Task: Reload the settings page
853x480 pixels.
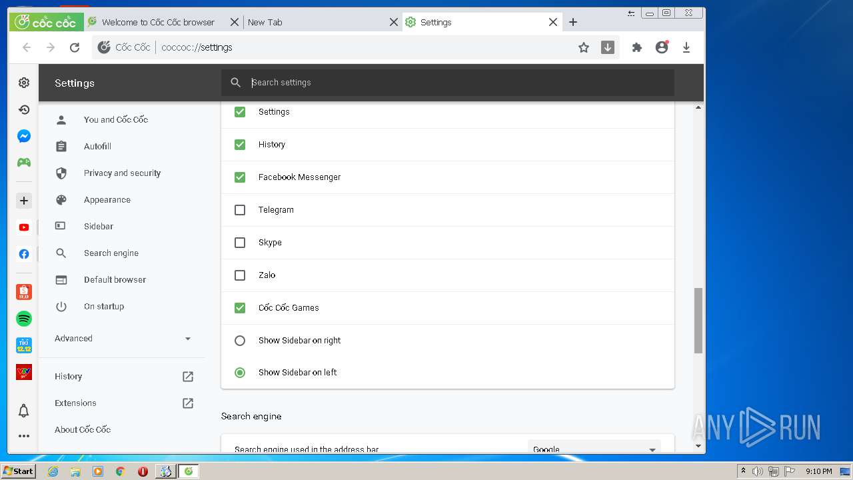Action: [x=75, y=47]
